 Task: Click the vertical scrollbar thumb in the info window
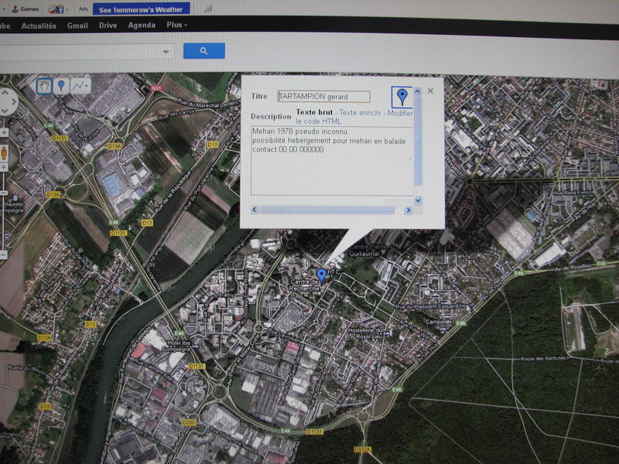(418, 141)
